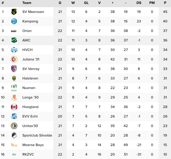Click the HVCH blue logo
This screenshot has width=171, height=159.
click(14, 50)
